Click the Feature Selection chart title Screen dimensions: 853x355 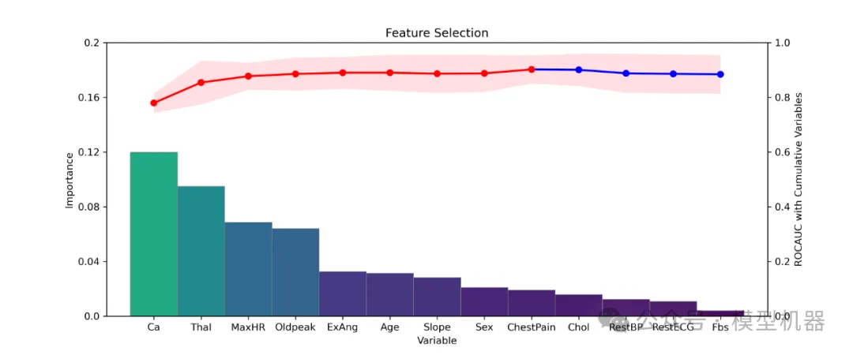tap(437, 32)
